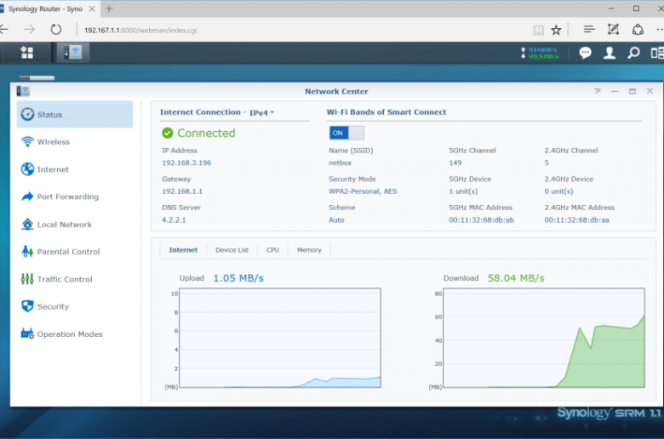Open the SRM main menu grid icon
664x439 pixels.
point(27,53)
